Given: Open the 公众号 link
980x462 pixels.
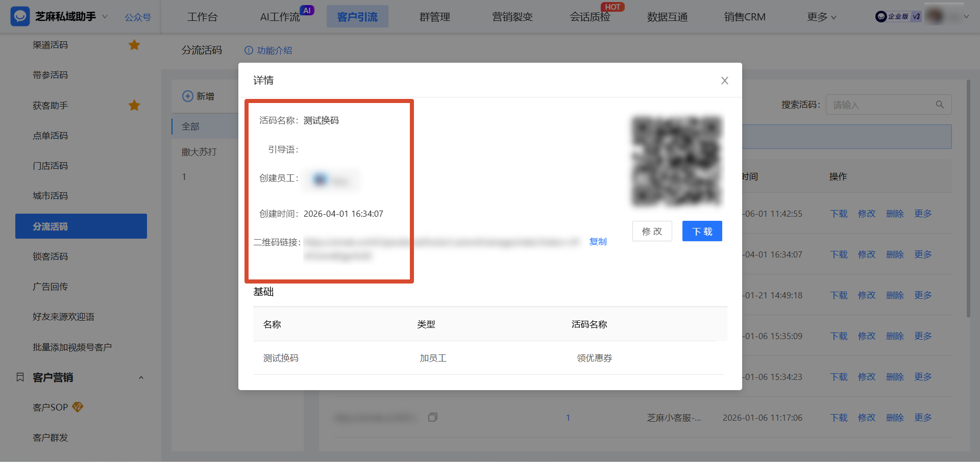Looking at the screenshot, I should pos(138,17).
